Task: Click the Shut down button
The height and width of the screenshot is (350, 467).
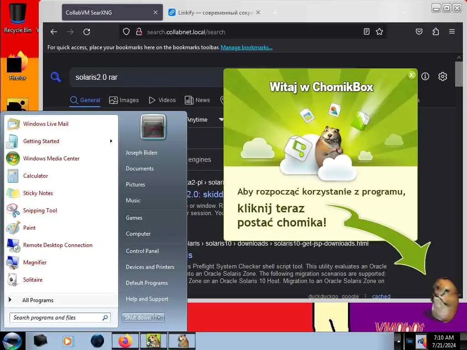Action: 138,318
